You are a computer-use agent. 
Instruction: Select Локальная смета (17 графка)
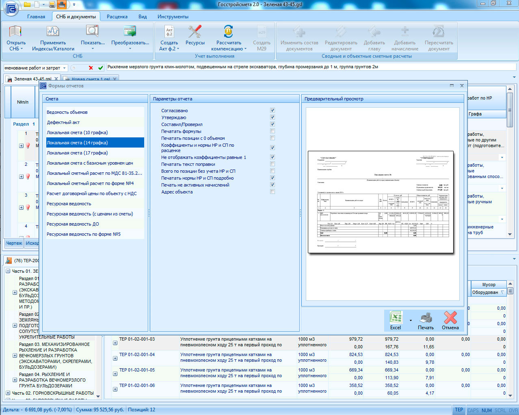pyautogui.click(x=77, y=153)
